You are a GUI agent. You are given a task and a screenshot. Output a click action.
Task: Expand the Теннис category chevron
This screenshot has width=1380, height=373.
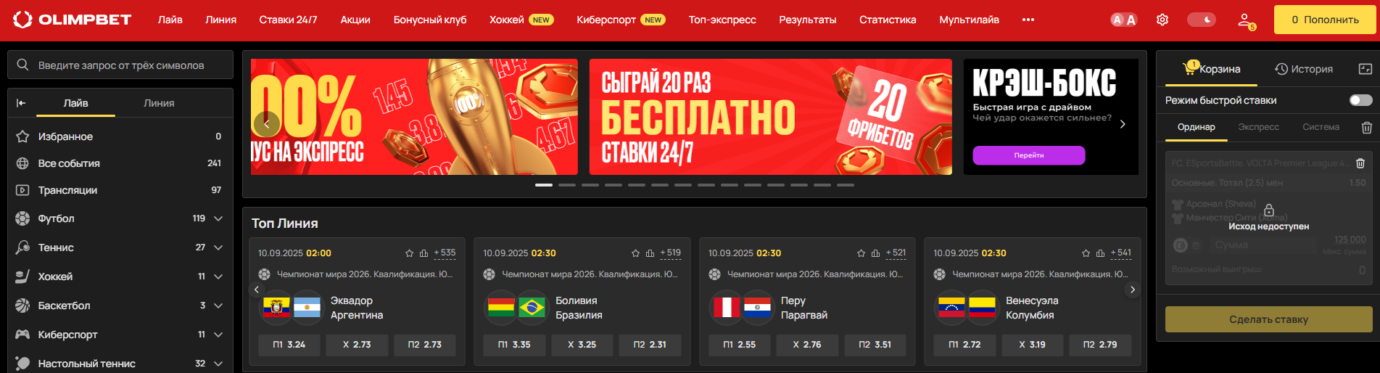click(218, 247)
